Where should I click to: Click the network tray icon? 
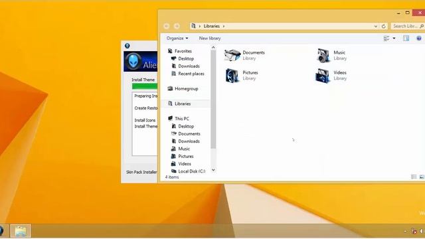coord(414,231)
